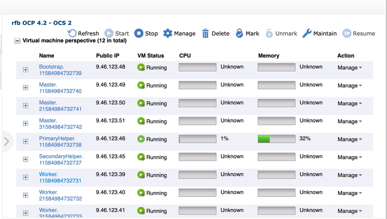Click the Public IP column header
The height and width of the screenshot is (219, 387).
[x=108, y=56]
